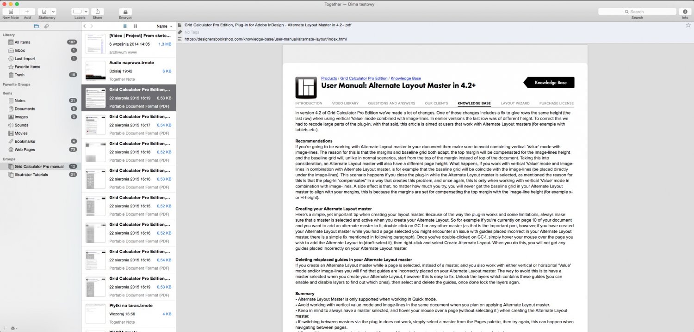The image size is (694, 332).
Task: Go forward with the right arrow
Action: tap(92, 26)
